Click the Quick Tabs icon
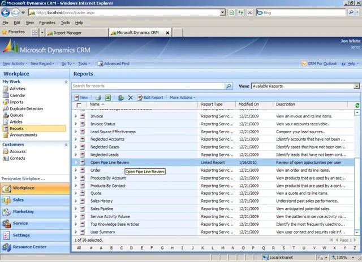The image size is (362, 262). (35, 33)
